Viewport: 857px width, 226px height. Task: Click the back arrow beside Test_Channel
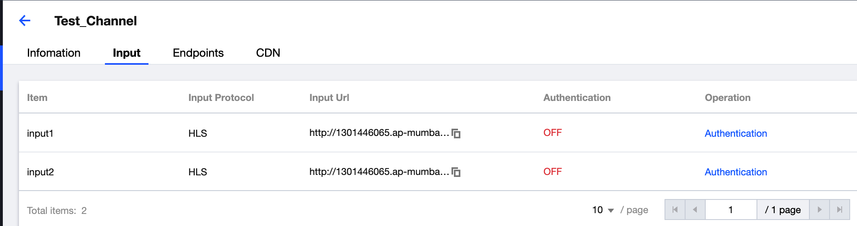pyautogui.click(x=25, y=21)
